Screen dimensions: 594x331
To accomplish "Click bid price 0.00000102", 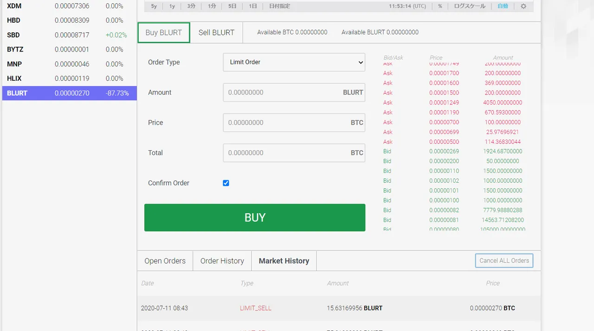I will [x=444, y=181].
